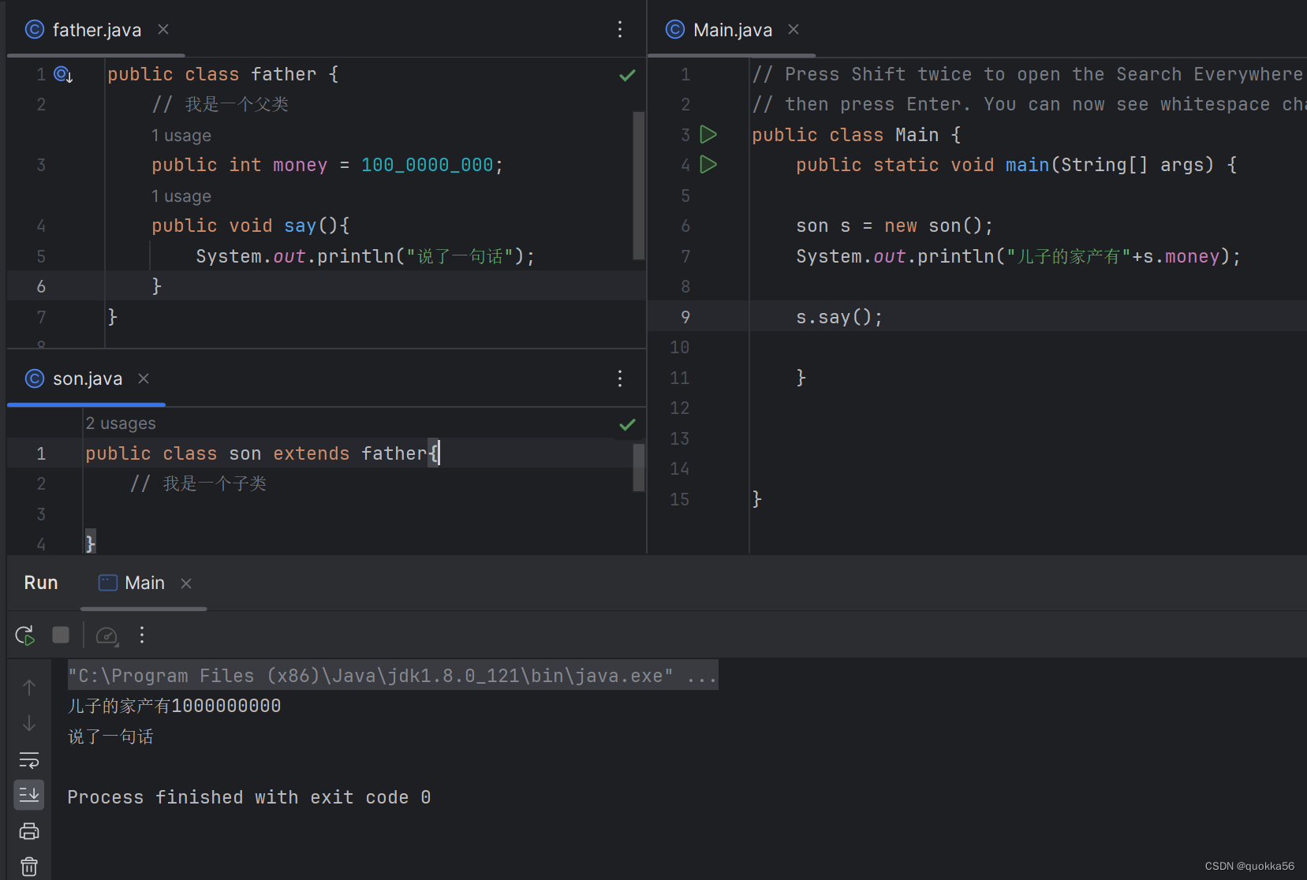Click the green checkmark in father.java
Image resolution: width=1307 pixels, height=880 pixels.
pos(627,75)
